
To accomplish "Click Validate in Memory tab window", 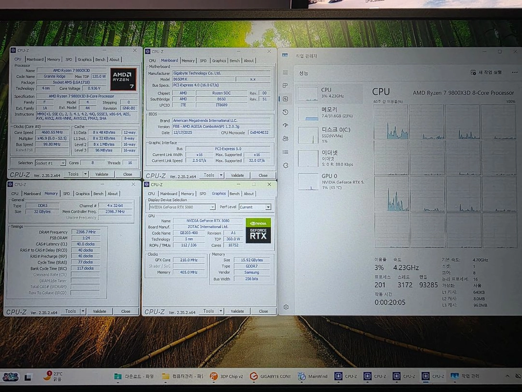I will (100, 311).
